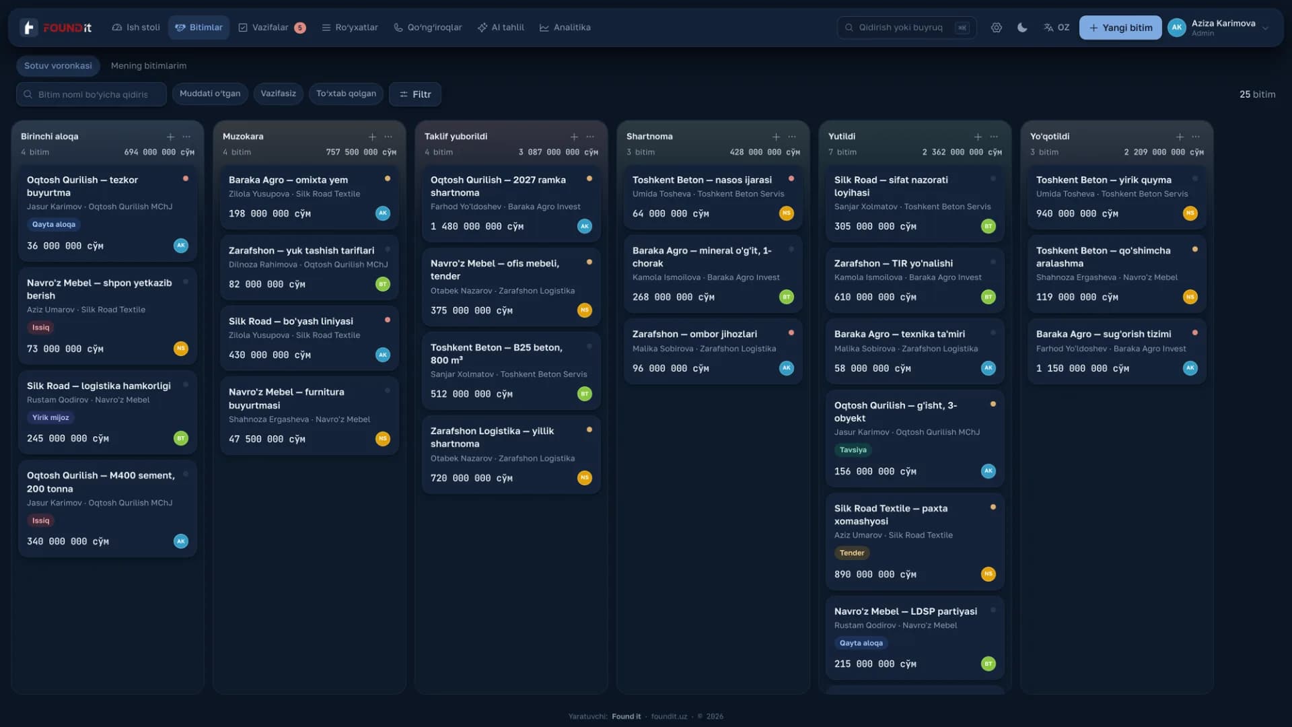Image resolution: width=1292 pixels, height=727 pixels.
Task: Search deals by name field
Action: pyautogui.click(x=92, y=94)
